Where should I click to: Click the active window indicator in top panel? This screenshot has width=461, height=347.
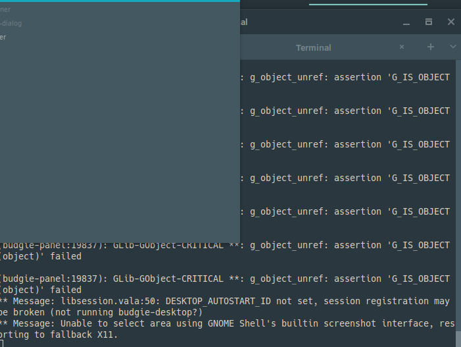point(368,5)
